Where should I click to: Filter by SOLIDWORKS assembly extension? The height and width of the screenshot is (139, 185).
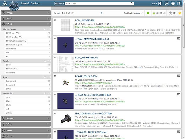click(x=16, y=41)
